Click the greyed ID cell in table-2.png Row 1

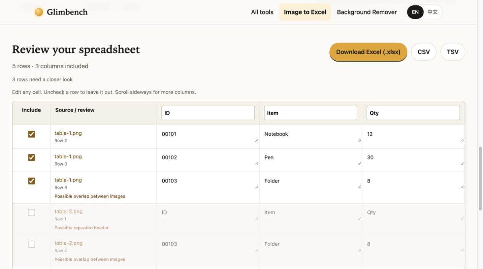tap(208, 219)
